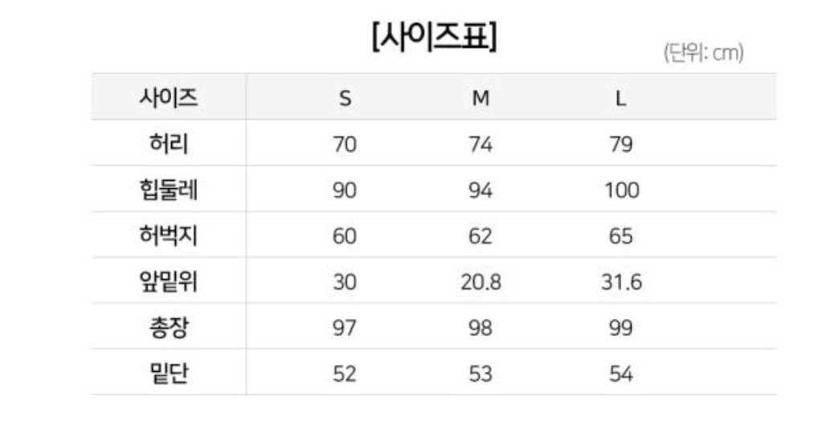Select the L size column header

point(621,98)
